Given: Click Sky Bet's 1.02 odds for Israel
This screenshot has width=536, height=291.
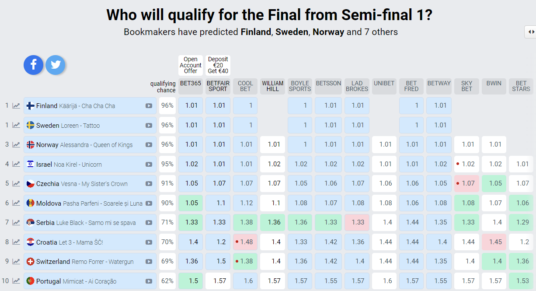Looking at the screenshot, I should click(467, 164).
